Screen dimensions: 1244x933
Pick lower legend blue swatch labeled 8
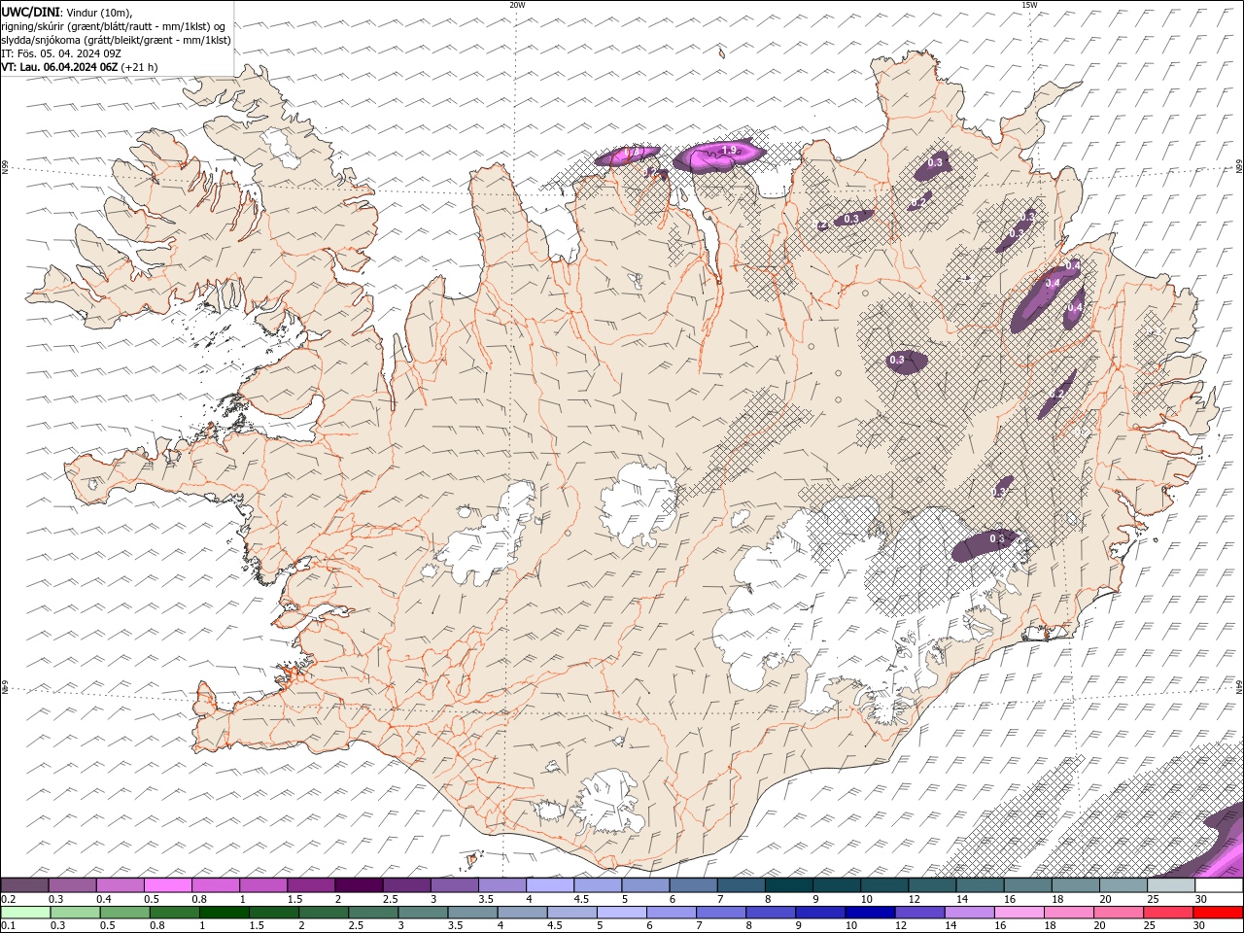[x=771, y=913]
